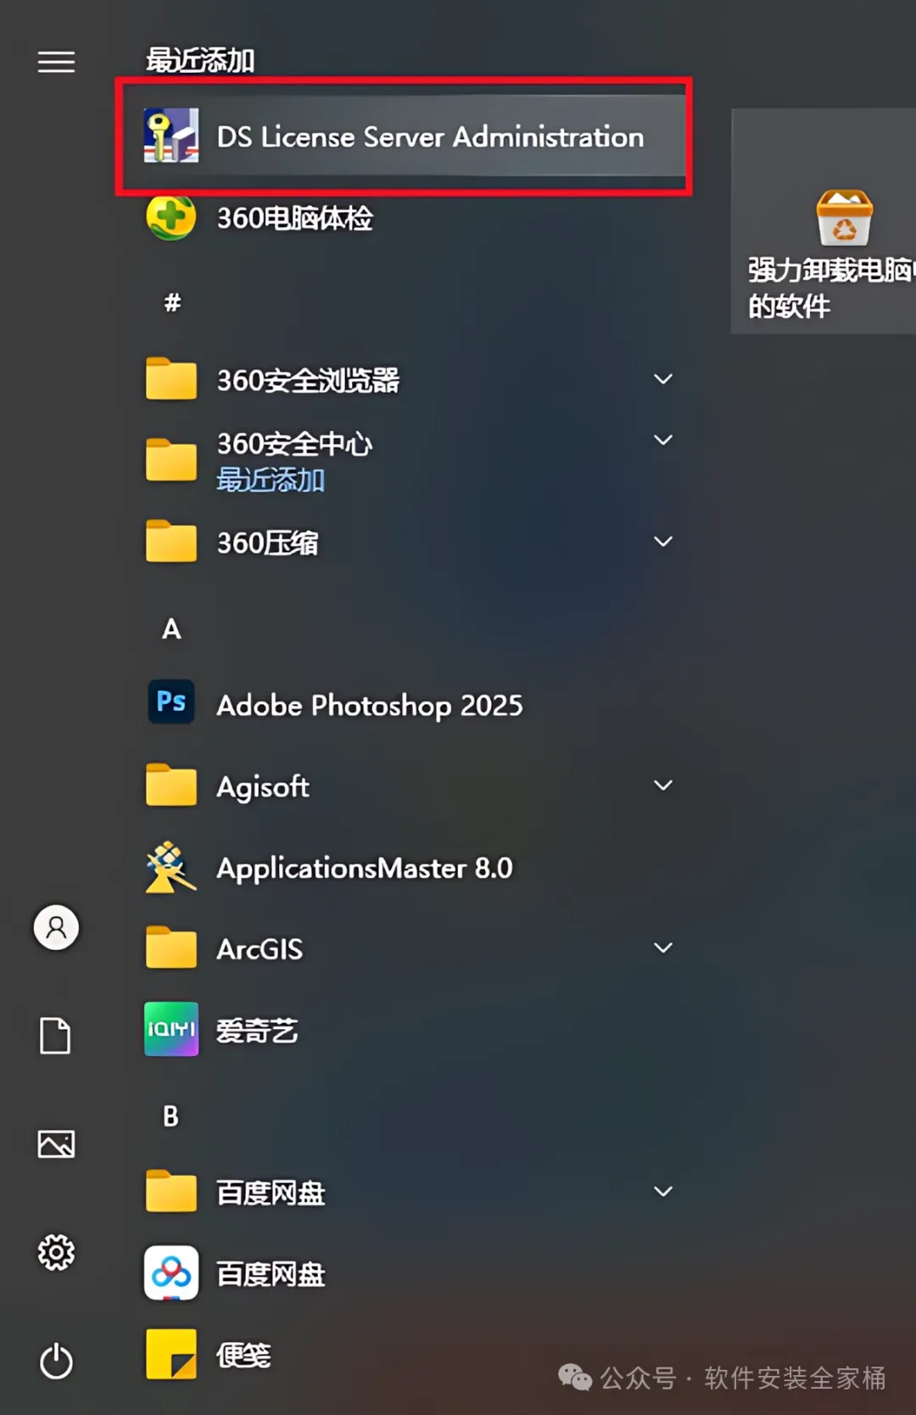Click the Agisoft folder icon

pyautogui.click(x=171, y=785)
